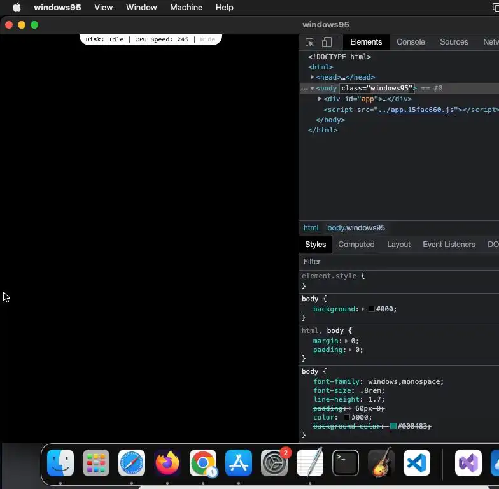Select the Styles pane tab
The width and height of the screenshot is (499, 489).
coord(316,244)
